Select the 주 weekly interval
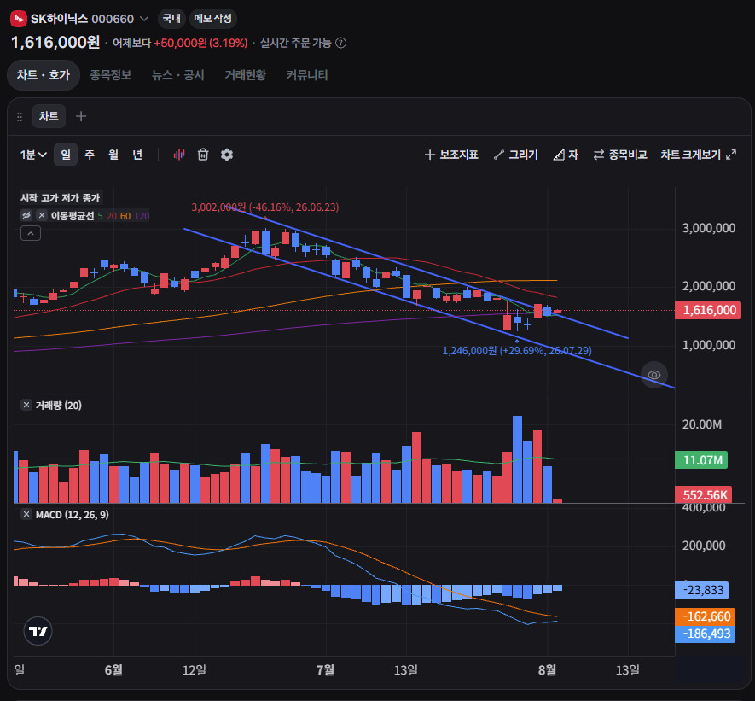Screen dimensions: 755x701 click(x=90, y=155)
